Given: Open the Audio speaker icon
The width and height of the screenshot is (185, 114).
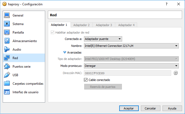Looking at the screenshot, I should point(7,50).
